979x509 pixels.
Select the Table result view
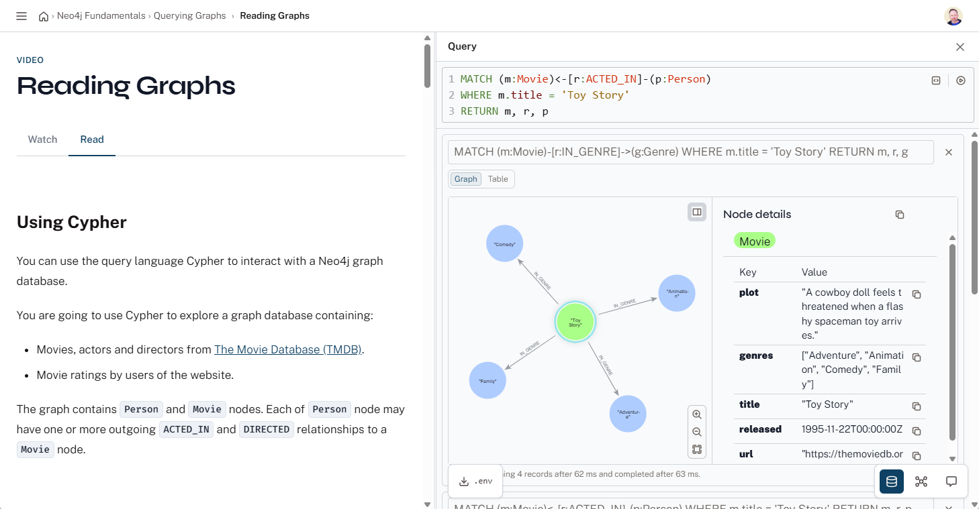tap(498, 179)
